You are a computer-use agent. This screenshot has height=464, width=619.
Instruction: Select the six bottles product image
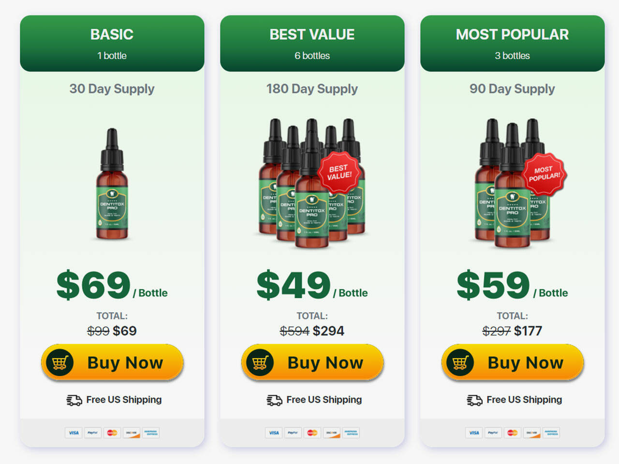(x=312, y=184)
